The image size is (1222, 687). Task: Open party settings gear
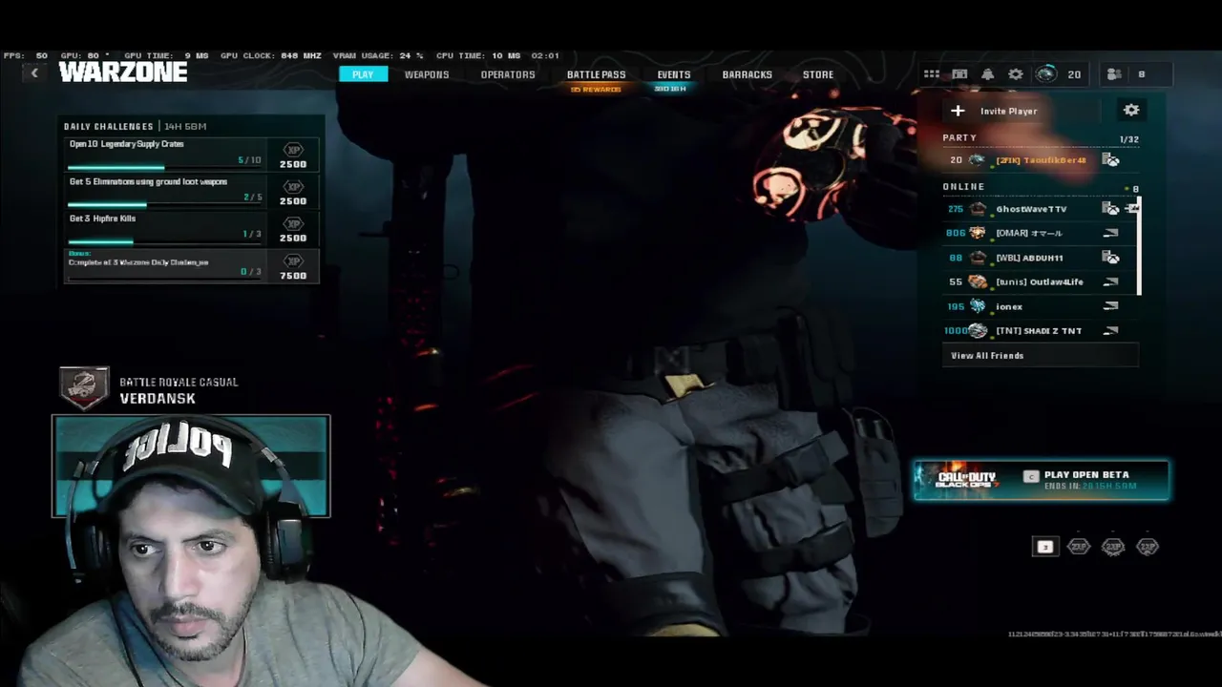tap(1131, 110)
